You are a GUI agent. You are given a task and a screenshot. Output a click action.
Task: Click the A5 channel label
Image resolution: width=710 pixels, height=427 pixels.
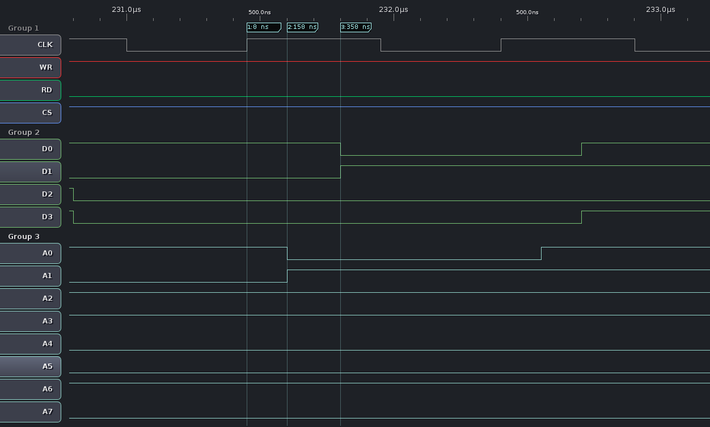[30, 366]
